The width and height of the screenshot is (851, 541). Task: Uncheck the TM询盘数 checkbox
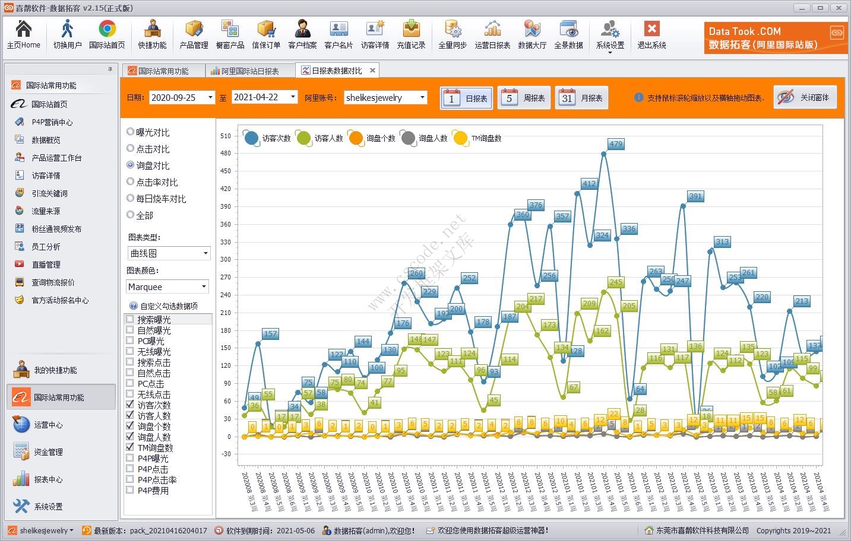click(129, 447)
